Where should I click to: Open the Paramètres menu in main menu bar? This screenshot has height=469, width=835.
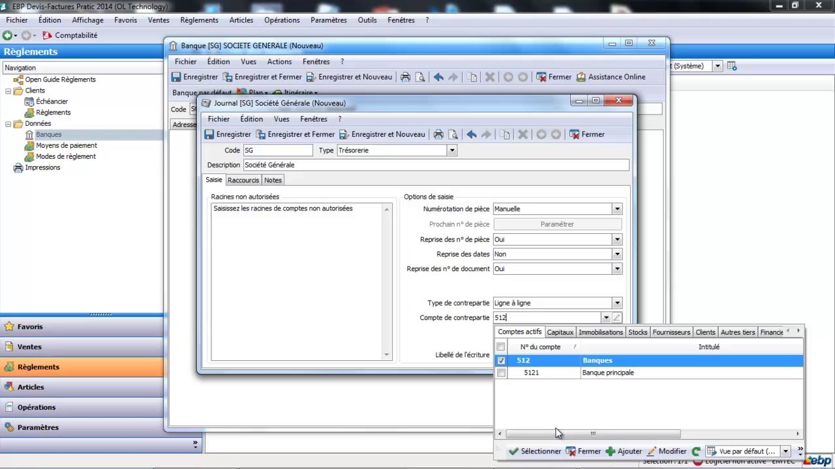click(x=329, y=20)
